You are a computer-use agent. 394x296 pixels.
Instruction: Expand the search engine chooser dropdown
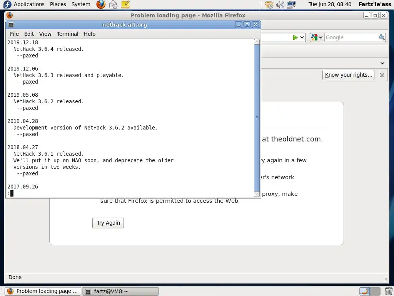point(321,37)
